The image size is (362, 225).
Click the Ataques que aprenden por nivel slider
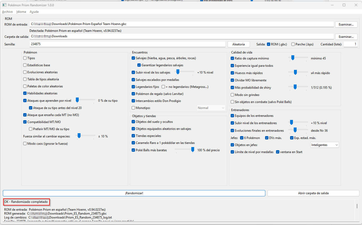(85, 100)
